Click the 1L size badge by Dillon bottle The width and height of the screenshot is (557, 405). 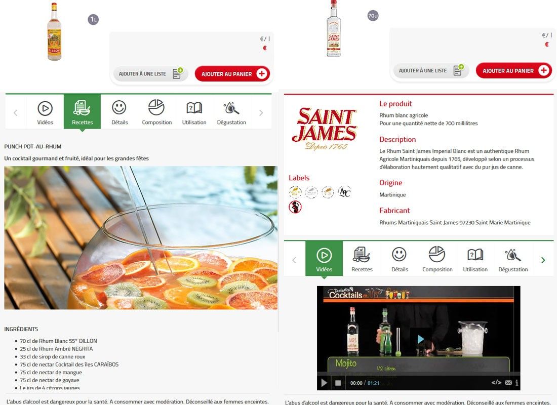(x=93, y=20)
